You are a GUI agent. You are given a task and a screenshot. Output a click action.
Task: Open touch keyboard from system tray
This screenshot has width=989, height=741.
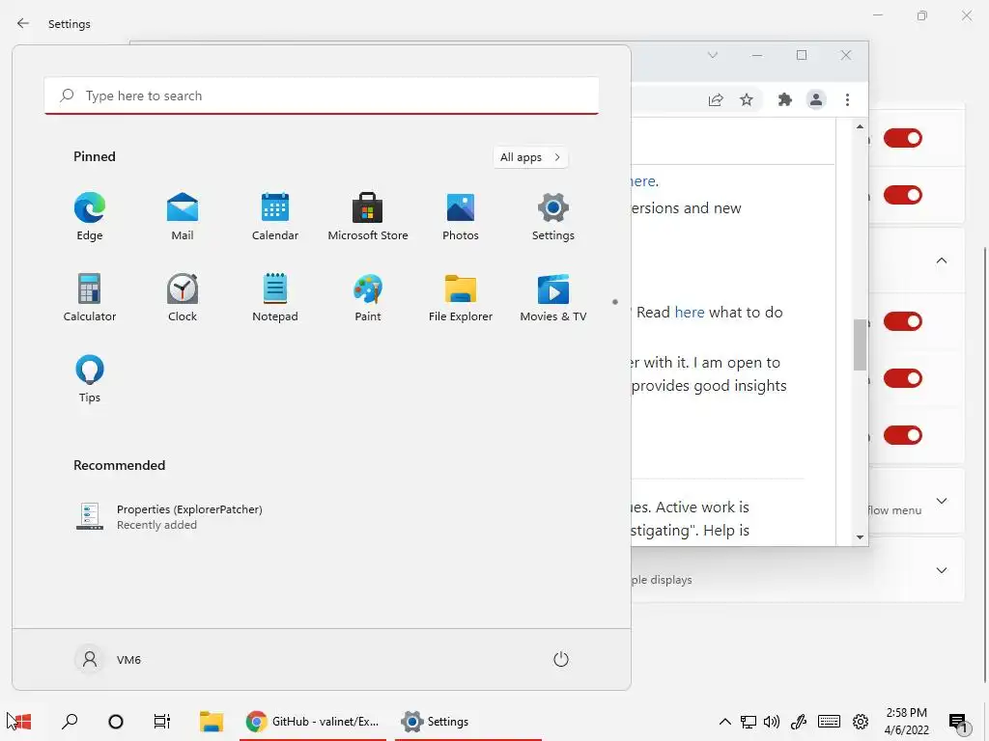tap(829, 722)
